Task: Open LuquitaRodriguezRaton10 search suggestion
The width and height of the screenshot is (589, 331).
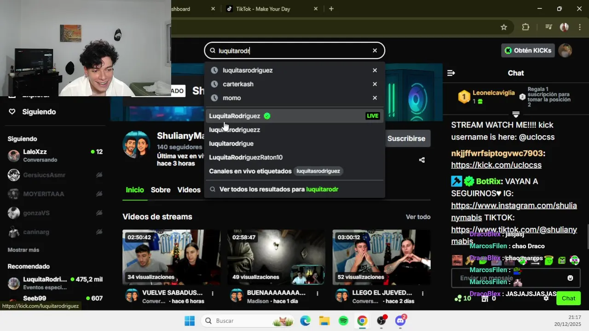Action: 294,157
